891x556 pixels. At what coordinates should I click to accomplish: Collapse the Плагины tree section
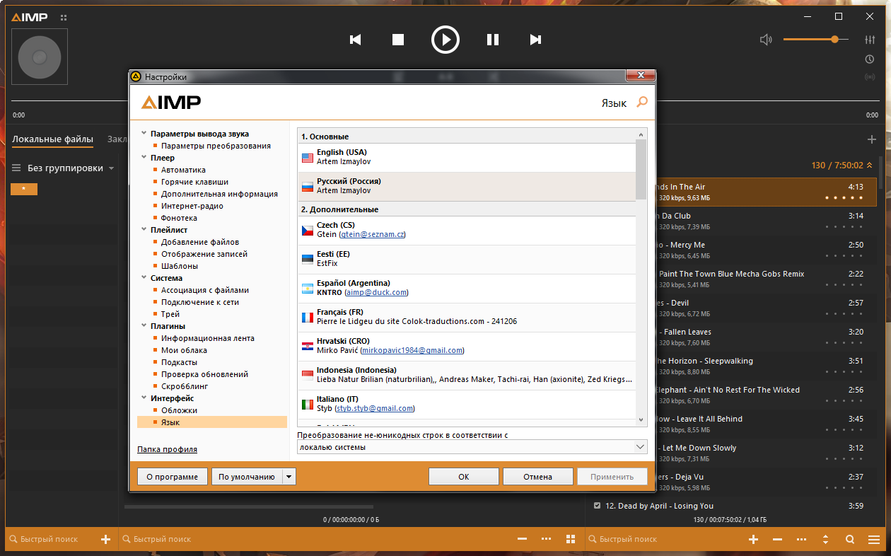point(144,326)
